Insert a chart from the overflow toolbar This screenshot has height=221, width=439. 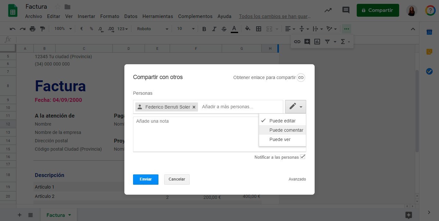click(x=317, y=41)
